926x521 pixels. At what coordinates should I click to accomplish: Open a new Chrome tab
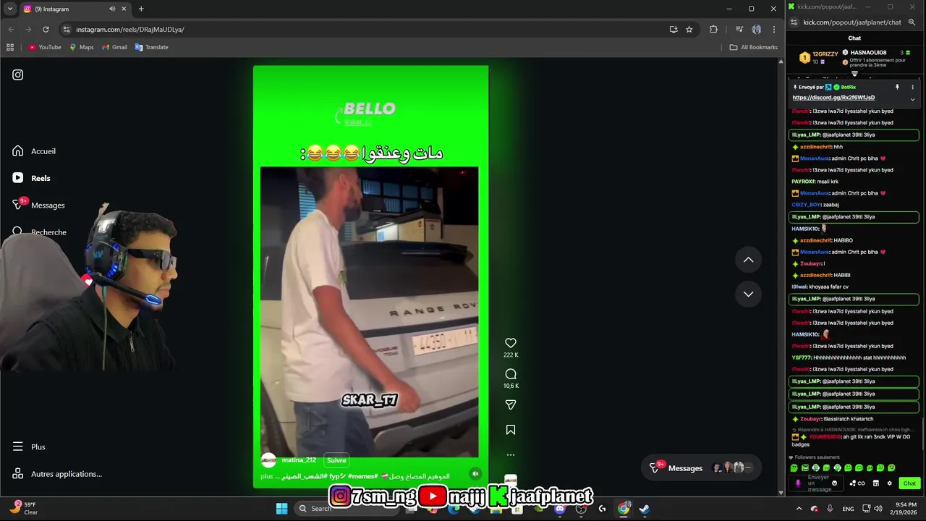click(x=141, y=9)
